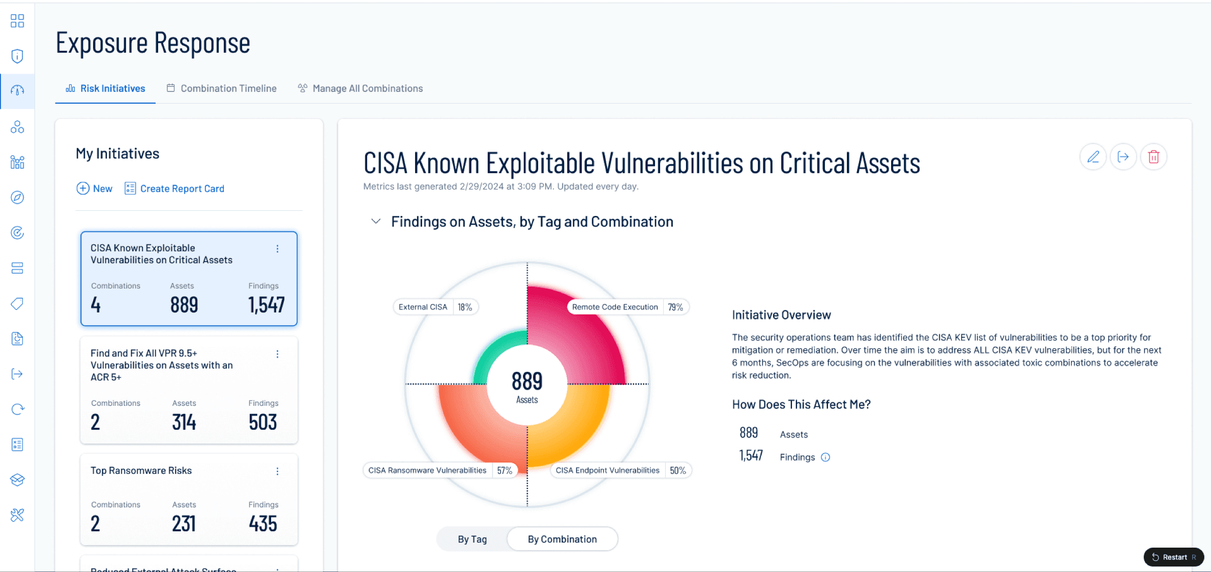The image size is (1211, 572).
Task: Collapse the Findings on Assets section
Action: 376,221
